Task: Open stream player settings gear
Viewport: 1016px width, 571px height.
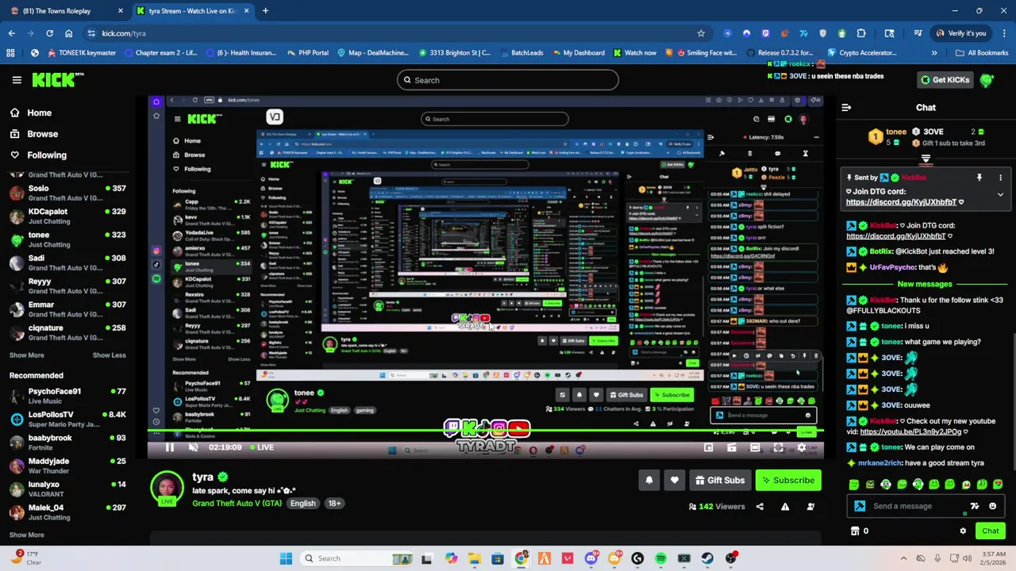Action: click(802, 447)
